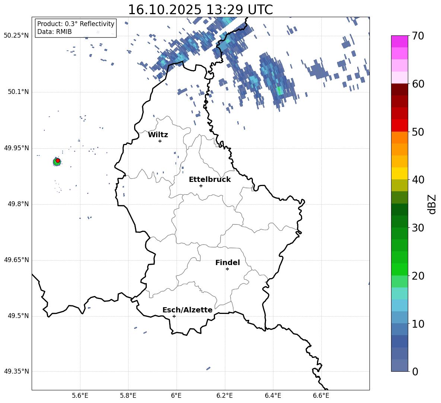Select 'Data: RMIB' legend text
The image size is (441, 403).
(54, 32)
